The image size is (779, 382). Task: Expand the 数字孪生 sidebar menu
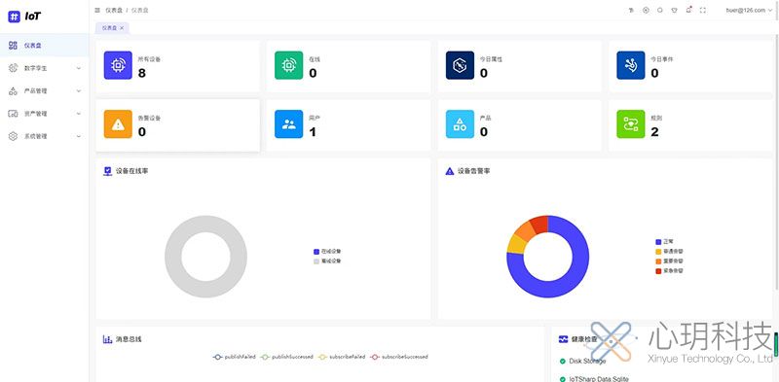point(44,68)
